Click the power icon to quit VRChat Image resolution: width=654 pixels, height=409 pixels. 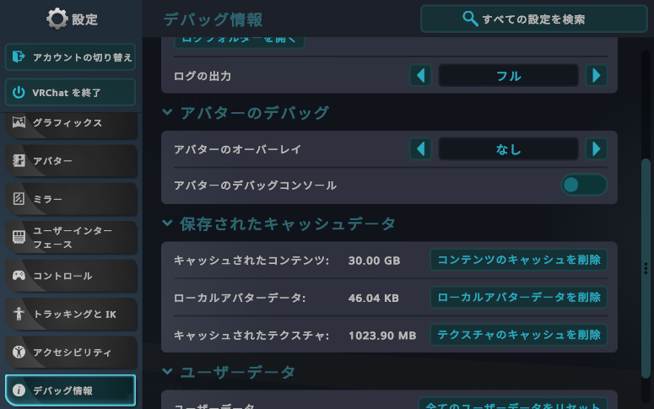click(19, 91)
